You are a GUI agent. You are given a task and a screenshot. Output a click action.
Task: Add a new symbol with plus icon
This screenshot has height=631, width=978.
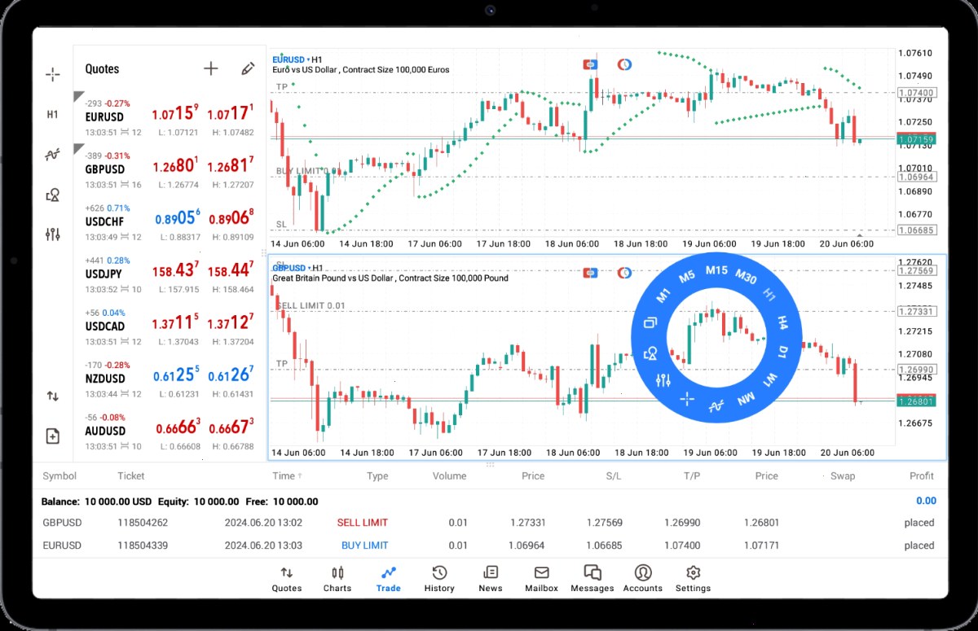pos(210,68)
